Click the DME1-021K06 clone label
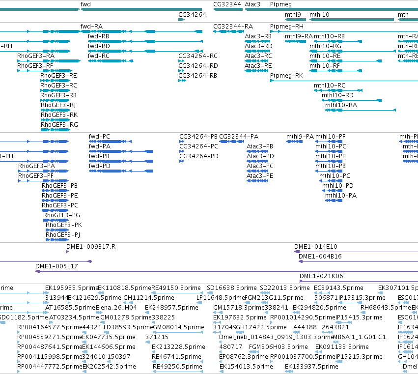Image resolution: width=418 pixels, height=374 pixels. [x=321, y=276]
